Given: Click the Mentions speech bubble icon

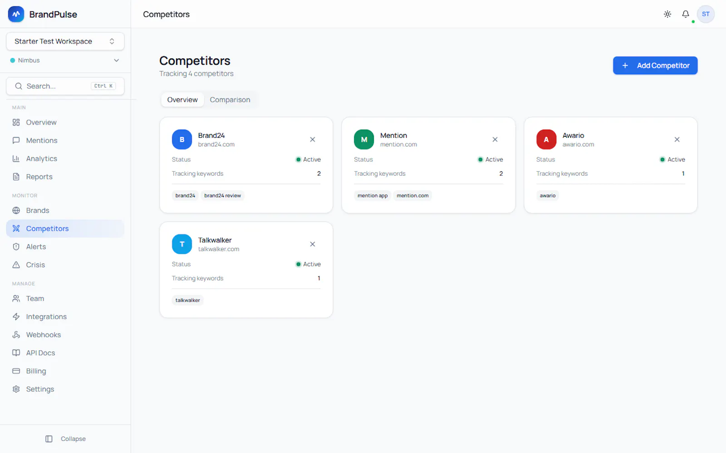Looking at the screenshot, I should (x=16, y=140).
